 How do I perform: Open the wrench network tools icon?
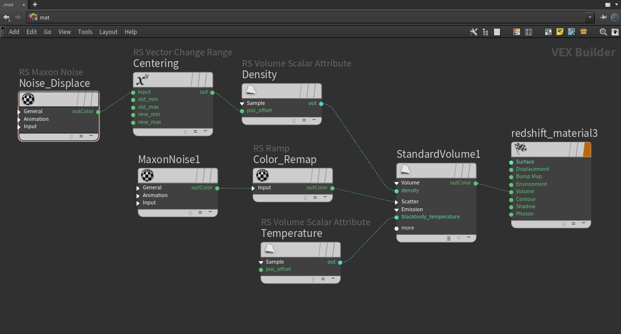coord(473,32)
